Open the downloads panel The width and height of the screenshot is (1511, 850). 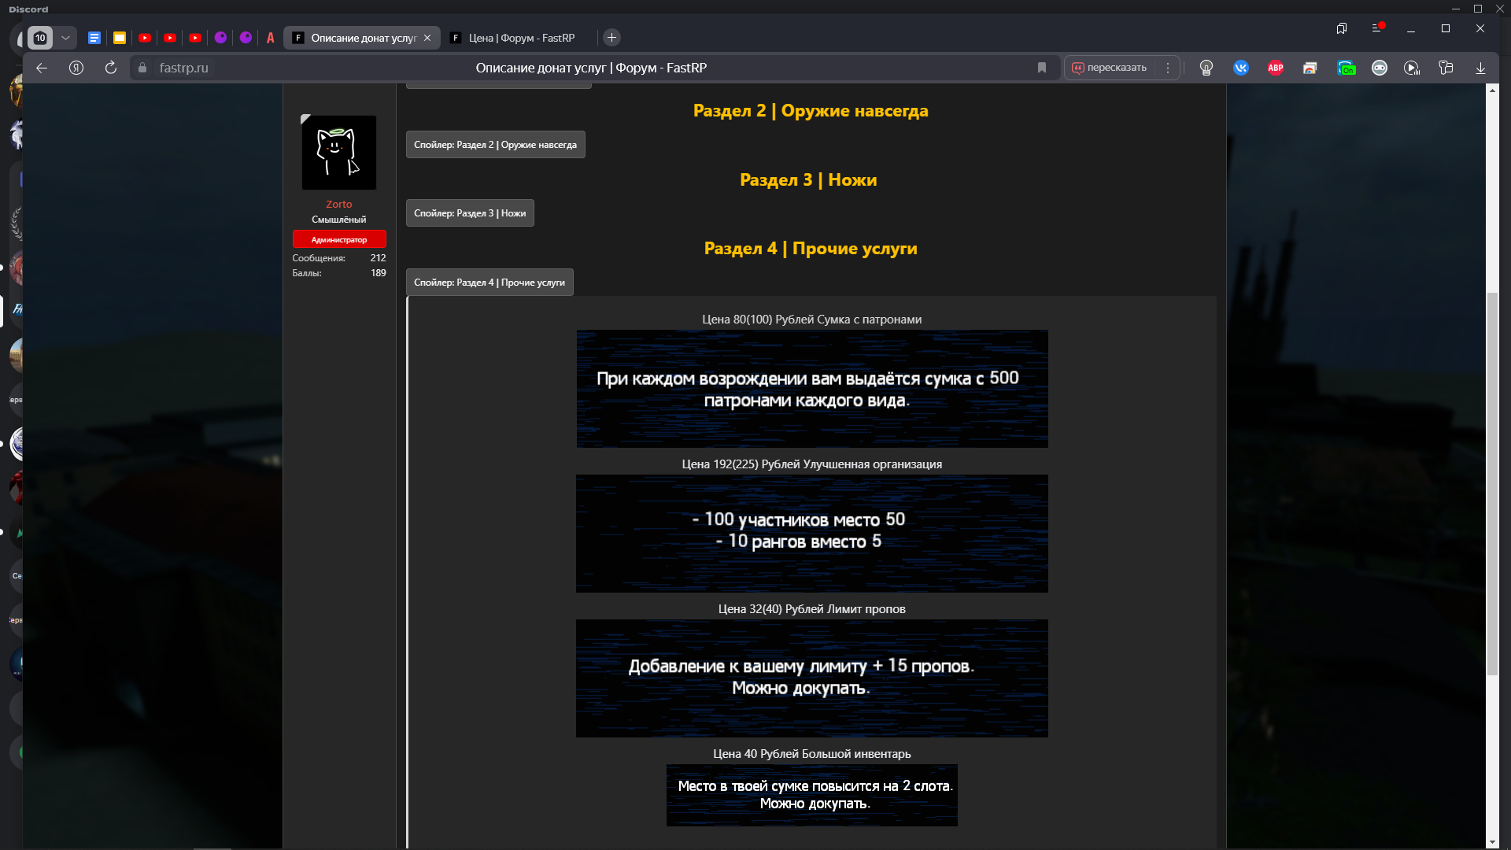(x=1480, y=68)
